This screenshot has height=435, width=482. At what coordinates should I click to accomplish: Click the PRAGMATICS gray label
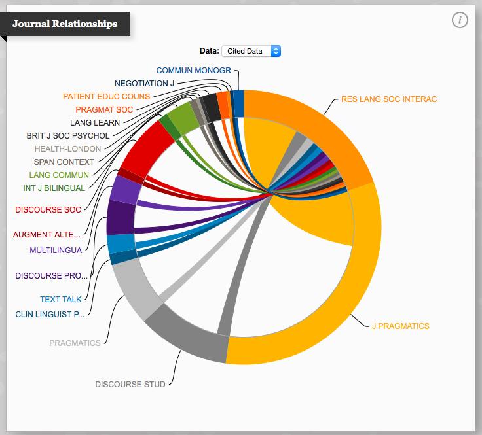[75, 343]
